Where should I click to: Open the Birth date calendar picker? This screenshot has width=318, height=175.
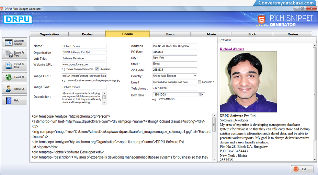click(x=201, y=95)
